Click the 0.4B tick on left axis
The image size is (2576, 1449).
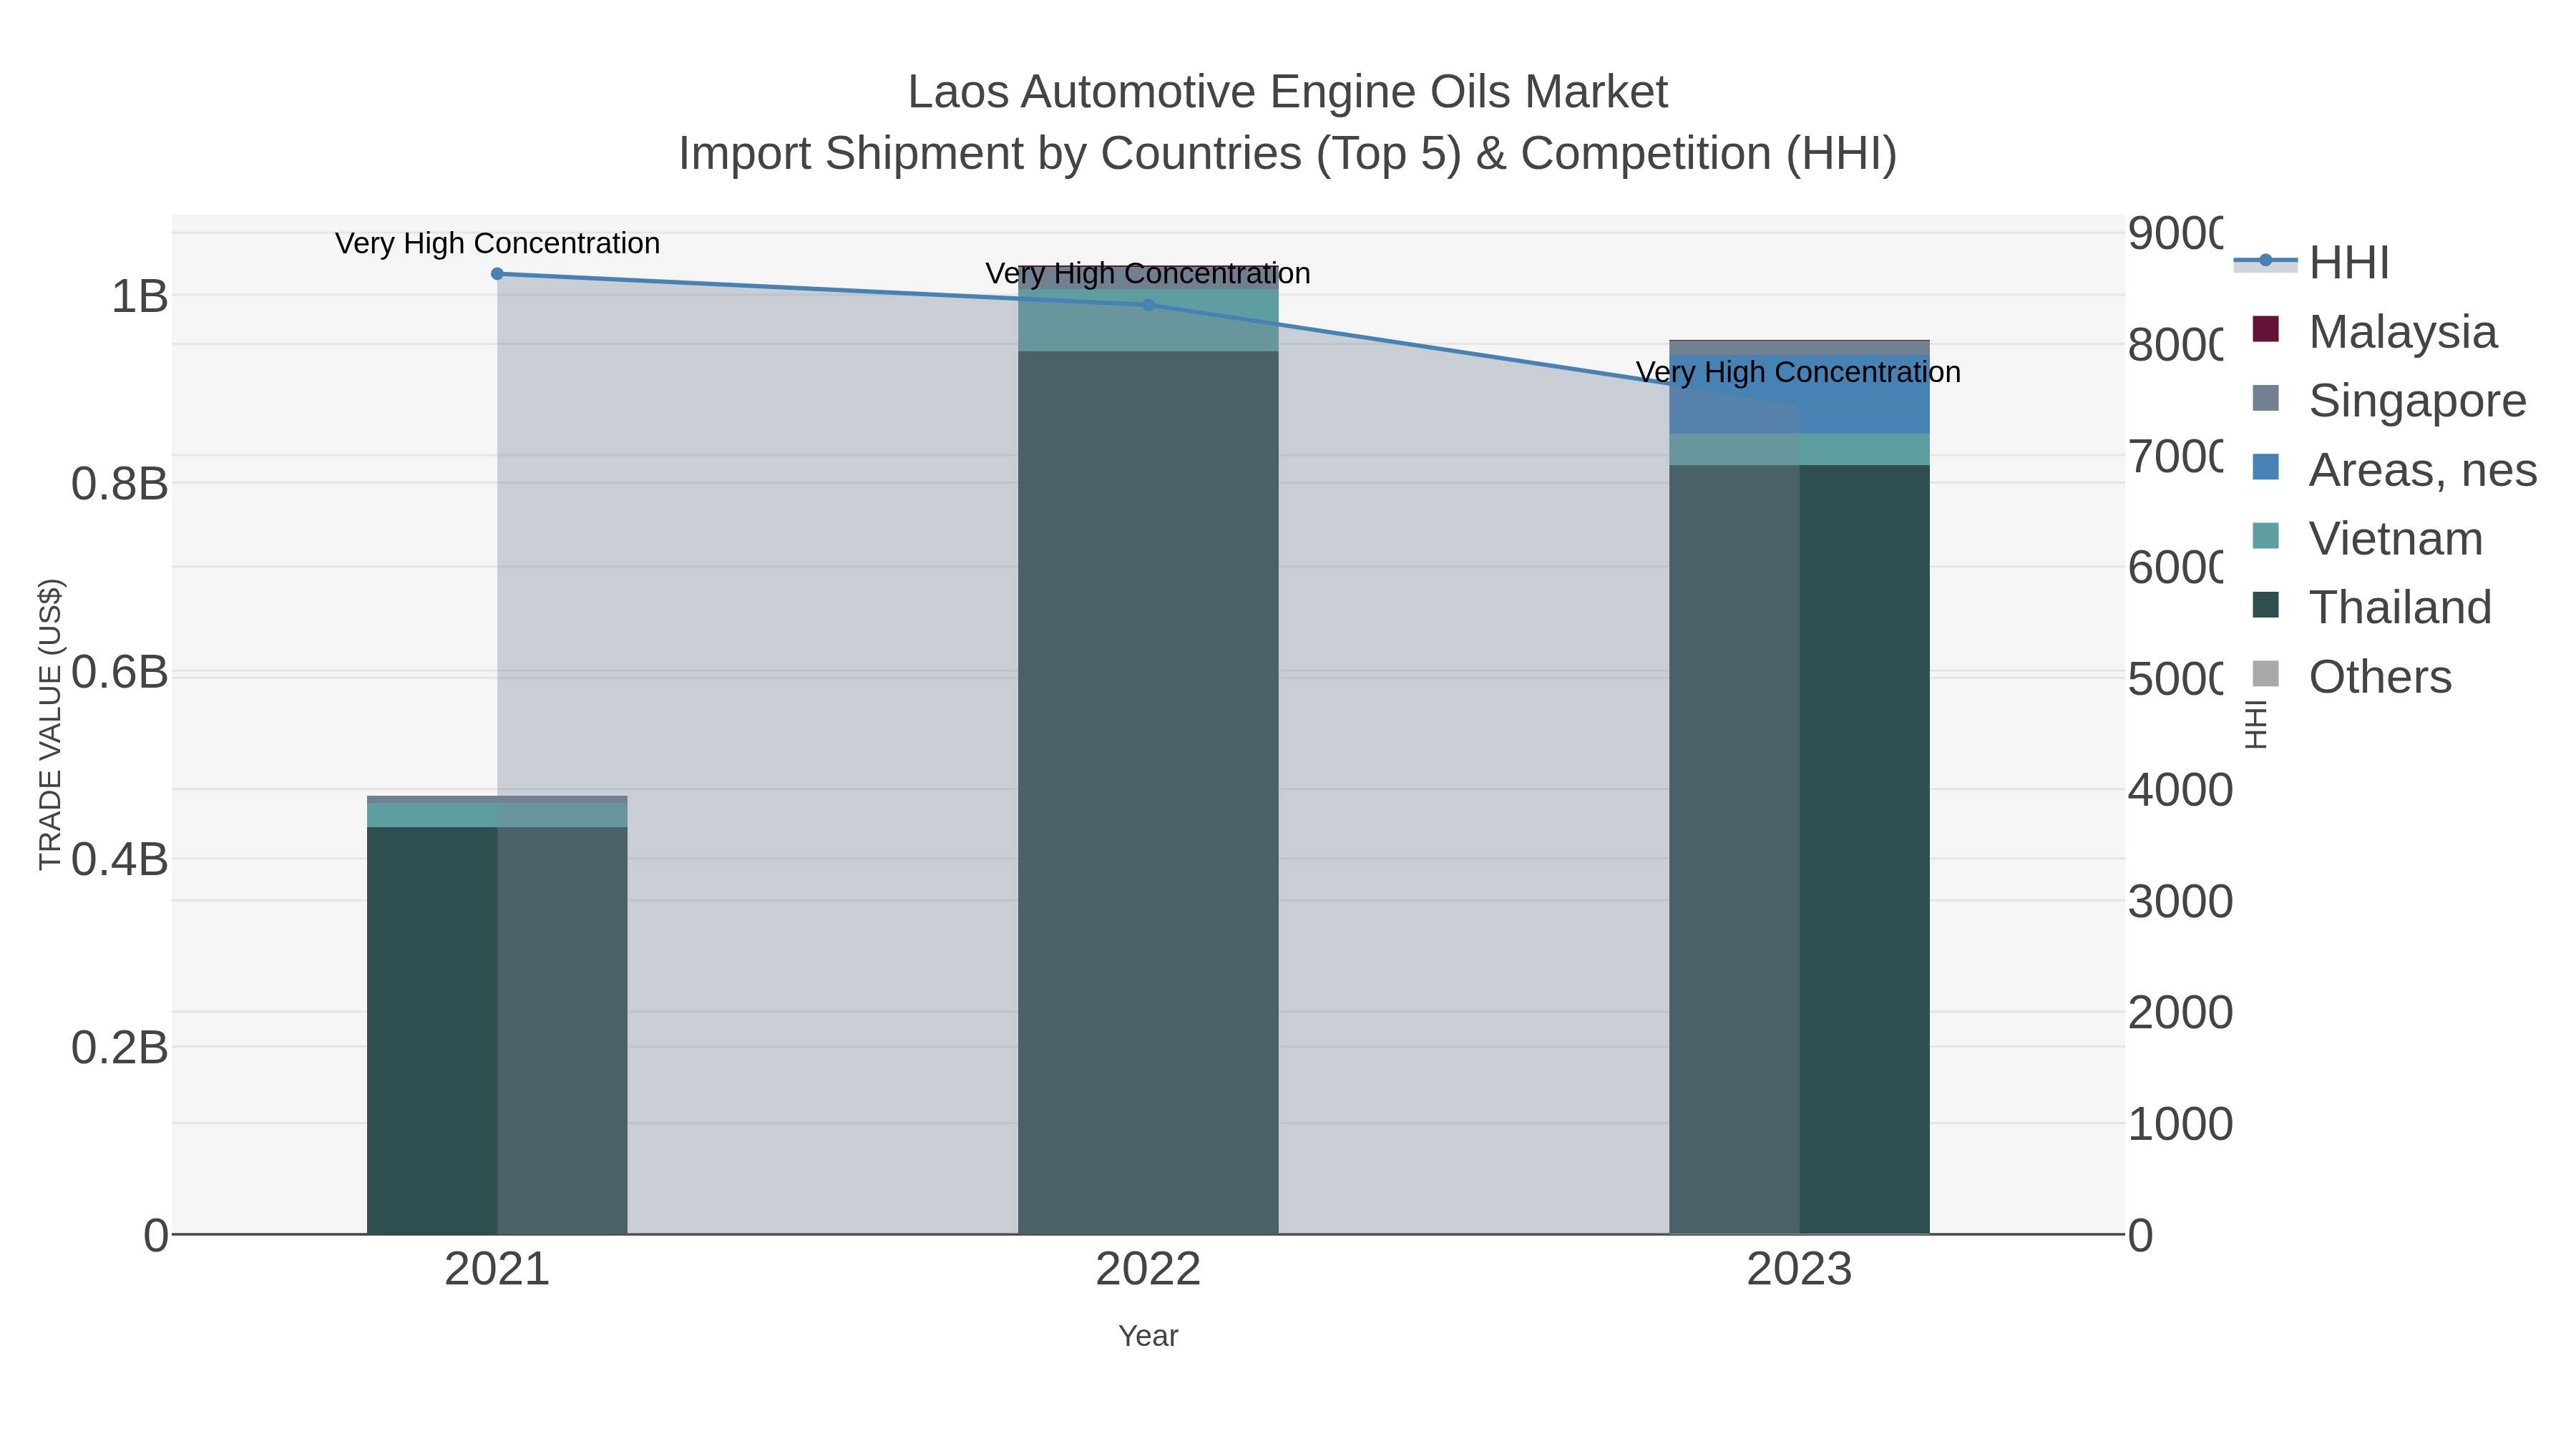[x=120, y=859]
